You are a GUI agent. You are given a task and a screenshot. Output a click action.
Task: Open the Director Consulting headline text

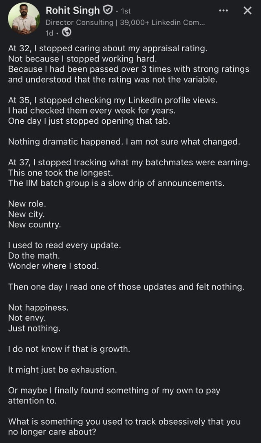tap(125, 23)
